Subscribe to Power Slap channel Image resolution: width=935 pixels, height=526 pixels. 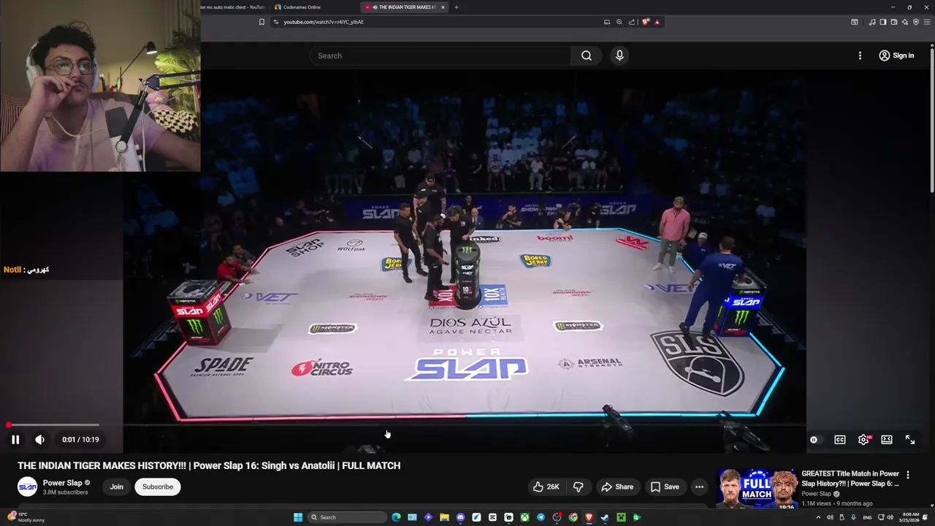(158, 487)
